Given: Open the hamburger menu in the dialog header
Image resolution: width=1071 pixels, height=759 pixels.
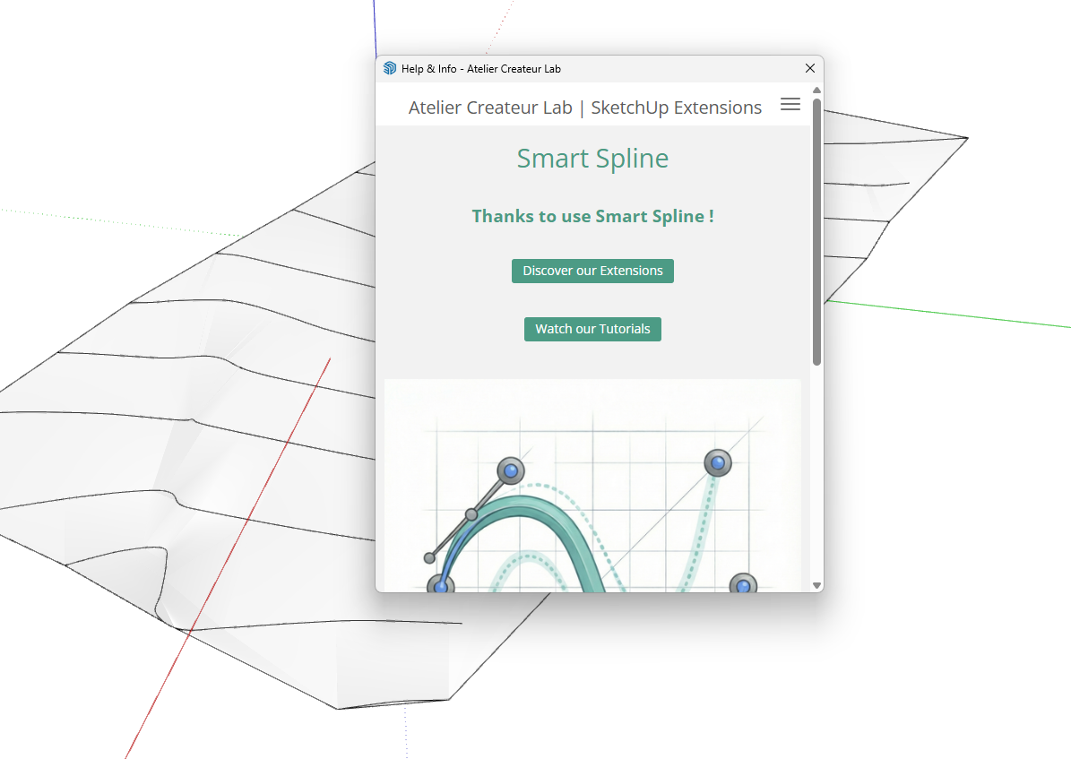Looking at the screenshot, I should (x=790, y=104).
